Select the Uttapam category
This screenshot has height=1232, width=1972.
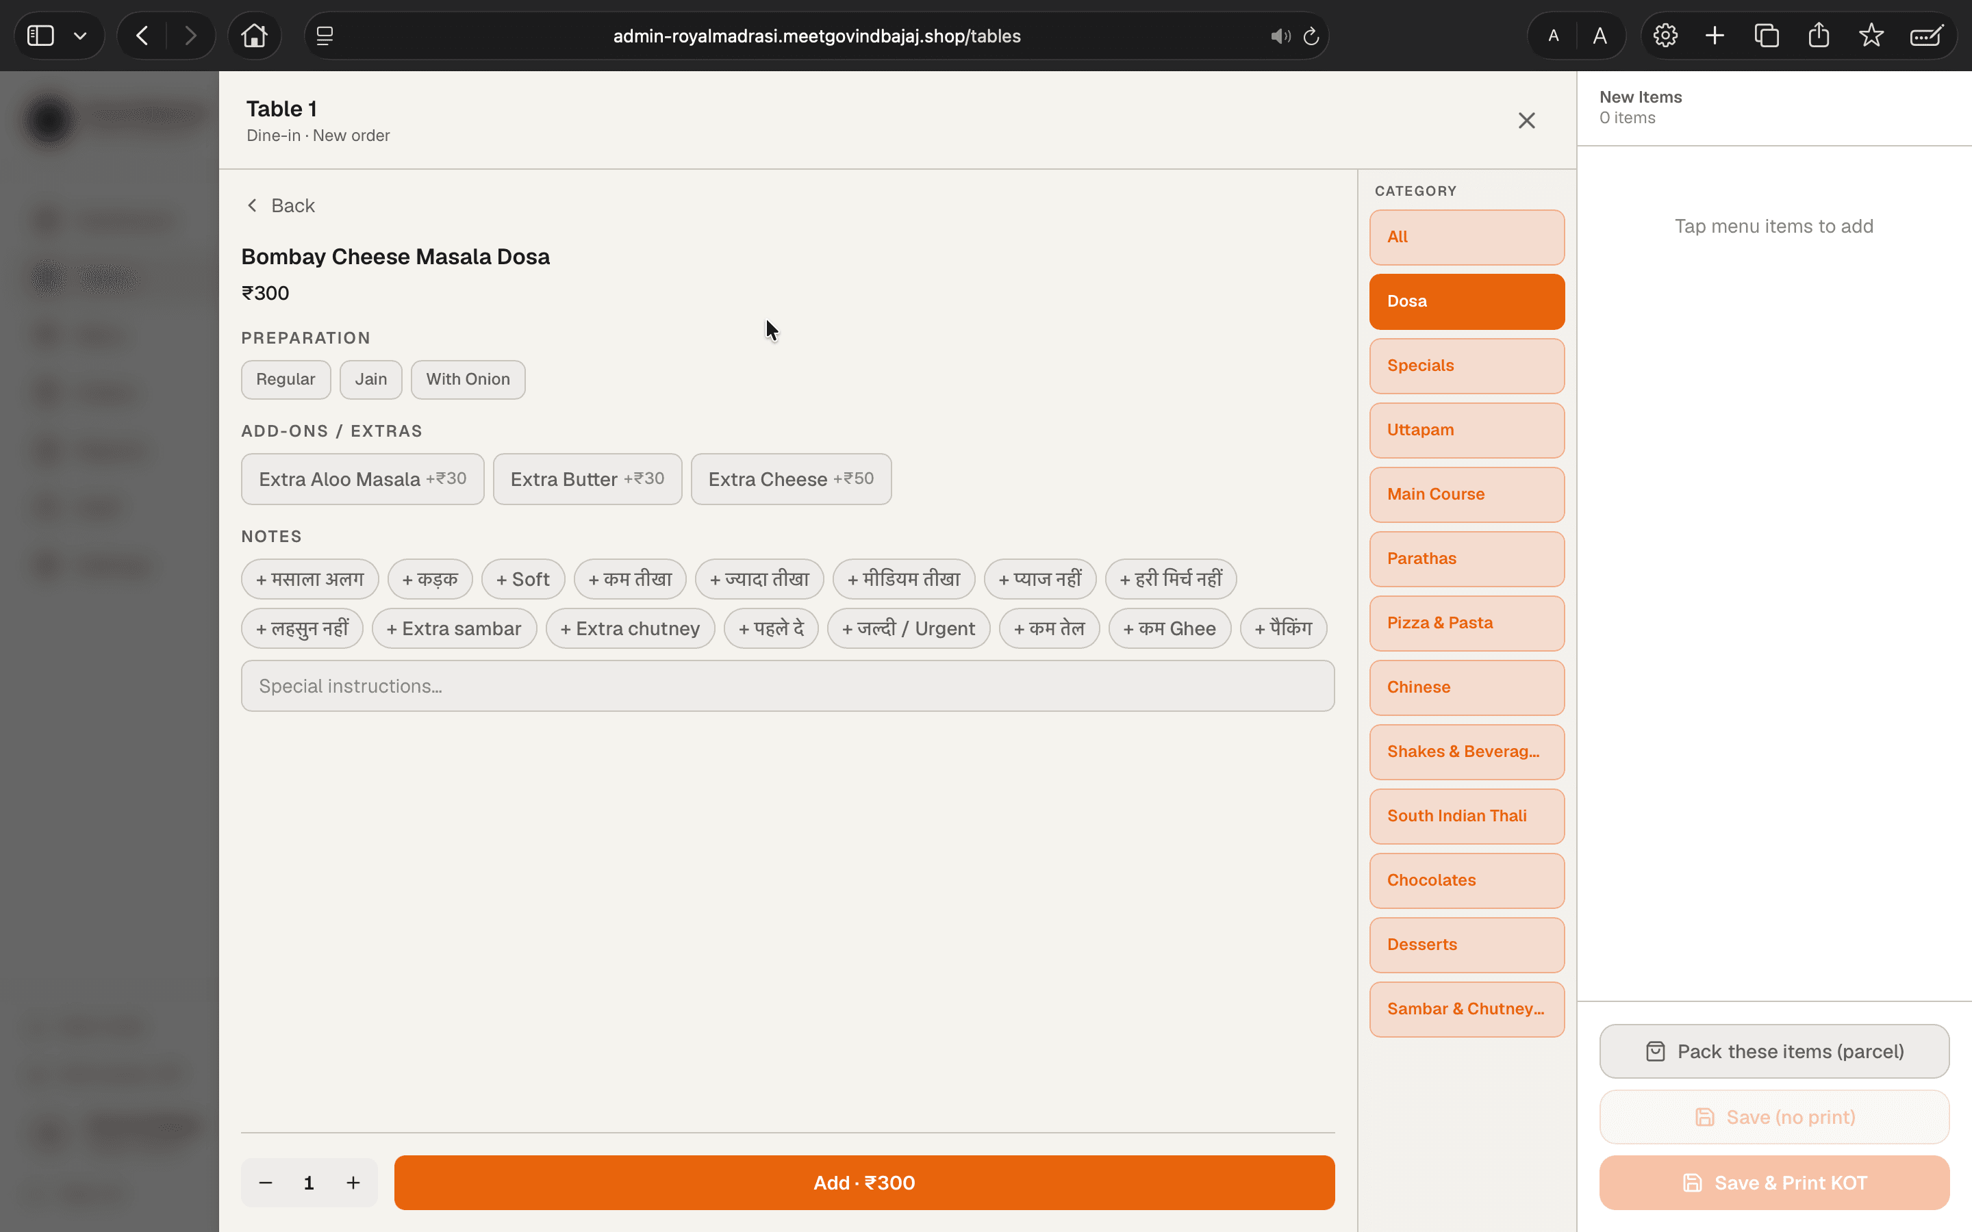click(1467, 431)
